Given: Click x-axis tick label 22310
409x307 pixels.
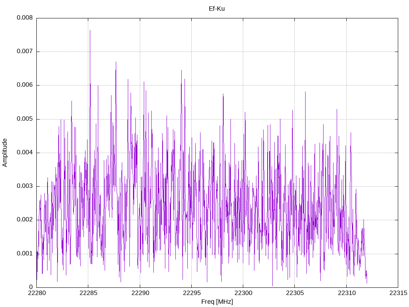Looking at the screenshot, I should [x=346, y=293].
